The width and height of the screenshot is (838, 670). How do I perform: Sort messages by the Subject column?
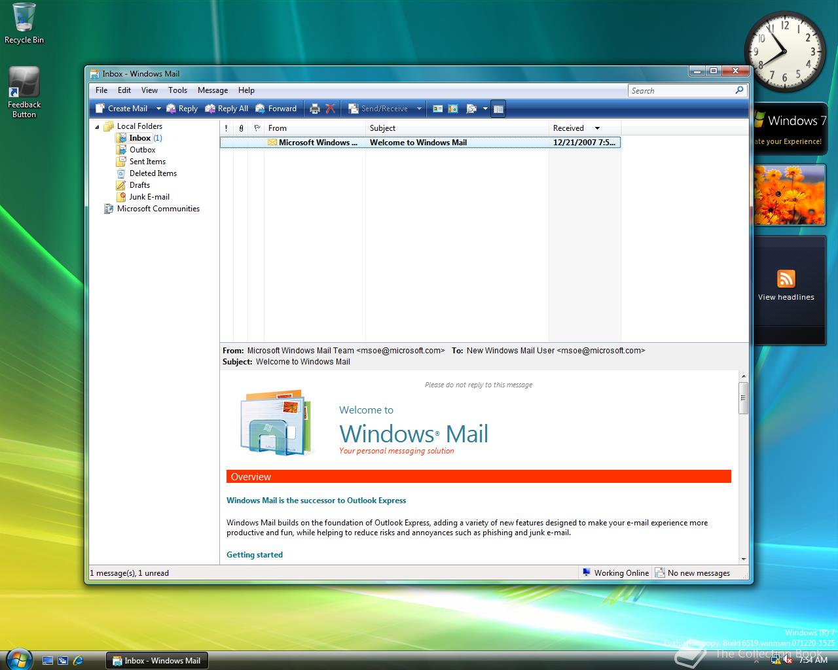pyautogui.click(x=457, y=128)
